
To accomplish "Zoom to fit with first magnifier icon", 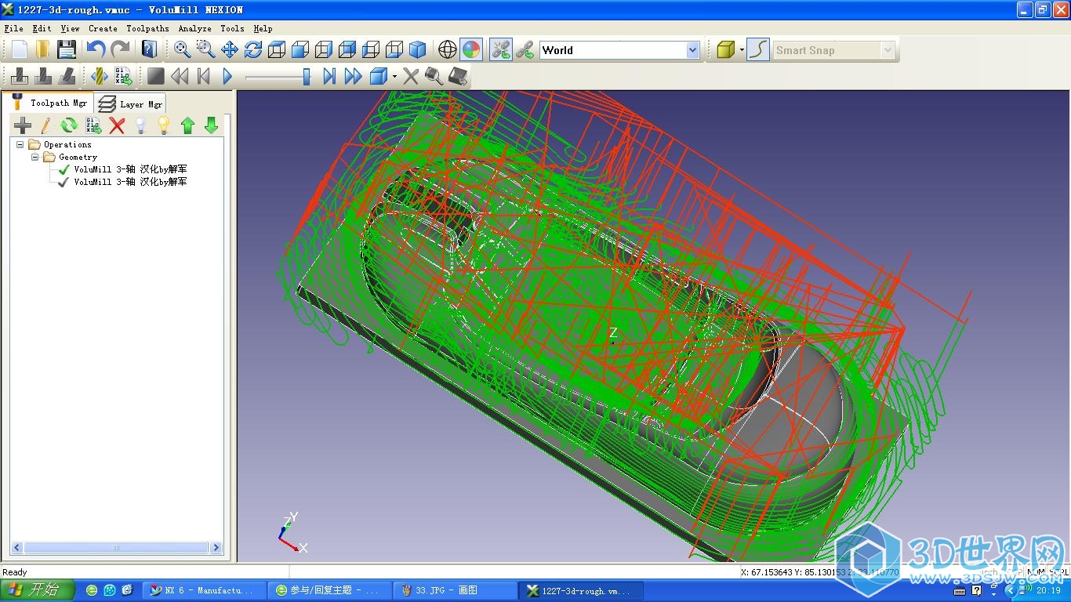I will [182, 49].
